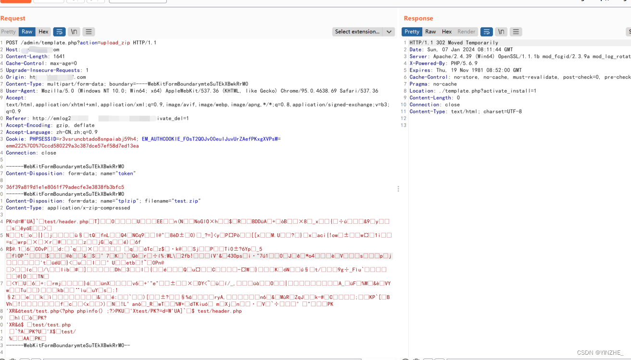Click the Cache-Control: no-store response header

coord(520,77)
